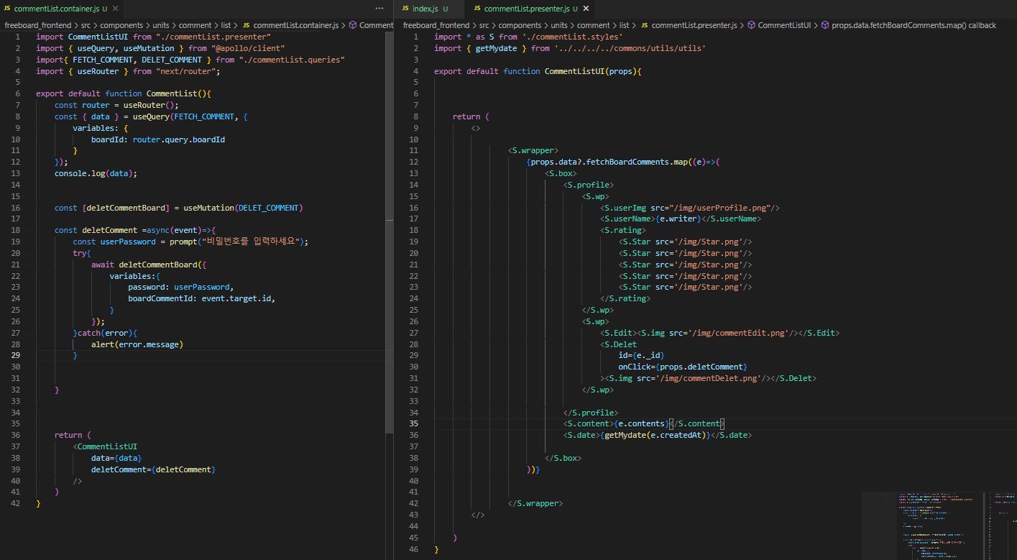This screenshot has height=560, width=1017.
Task: Expand freeboard_frontend breadcrumb in right editor
Action: click(436, 25)
